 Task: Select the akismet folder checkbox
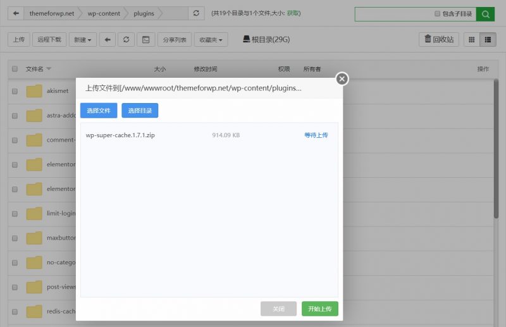coord(15,91)
